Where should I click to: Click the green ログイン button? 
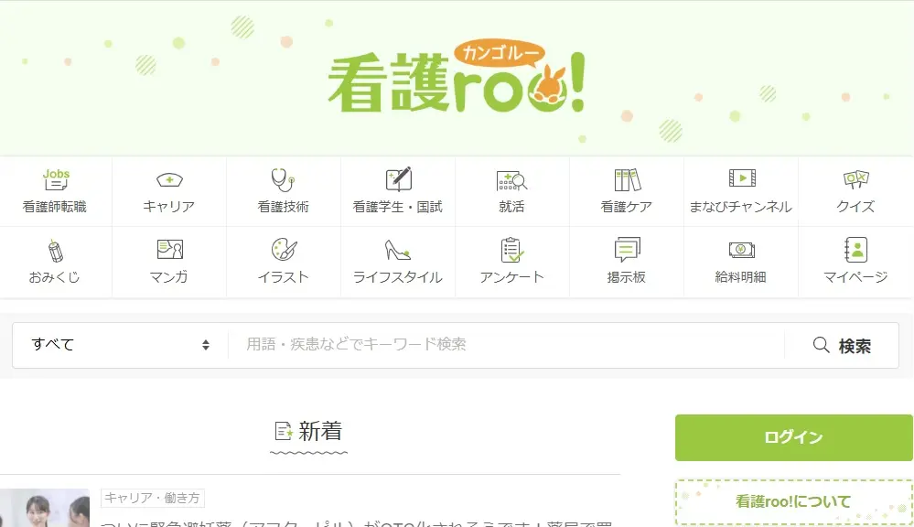(793, 437)
